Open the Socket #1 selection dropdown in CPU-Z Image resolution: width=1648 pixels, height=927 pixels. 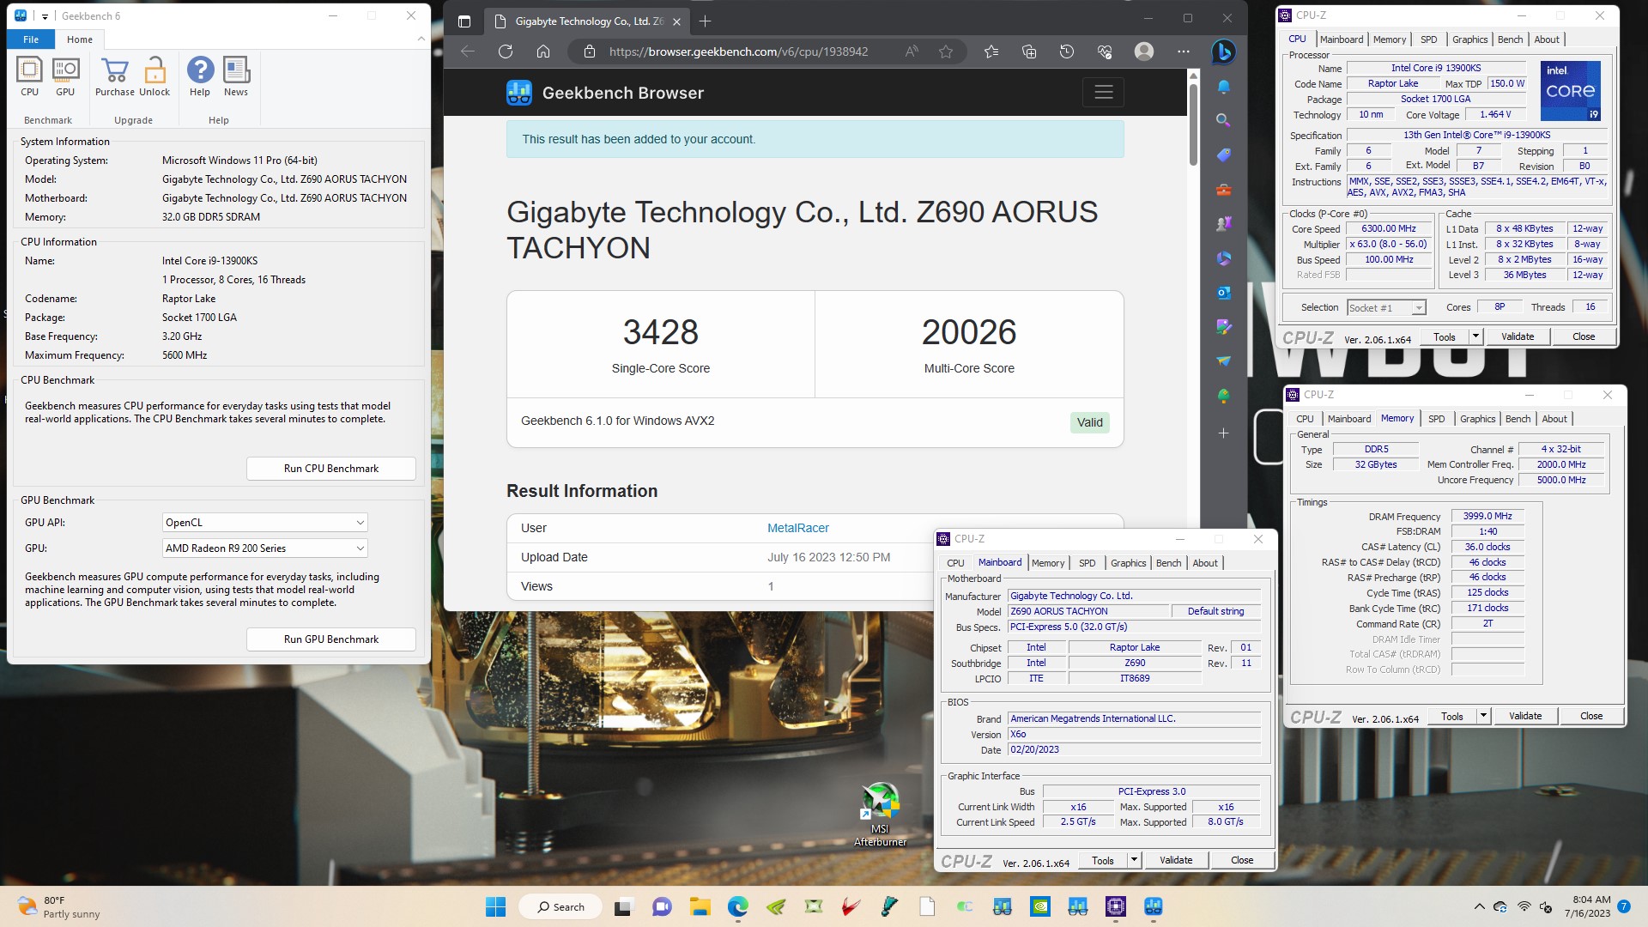[1386, 308]
